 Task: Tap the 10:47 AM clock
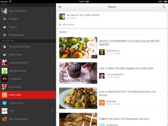coord(84,2)
